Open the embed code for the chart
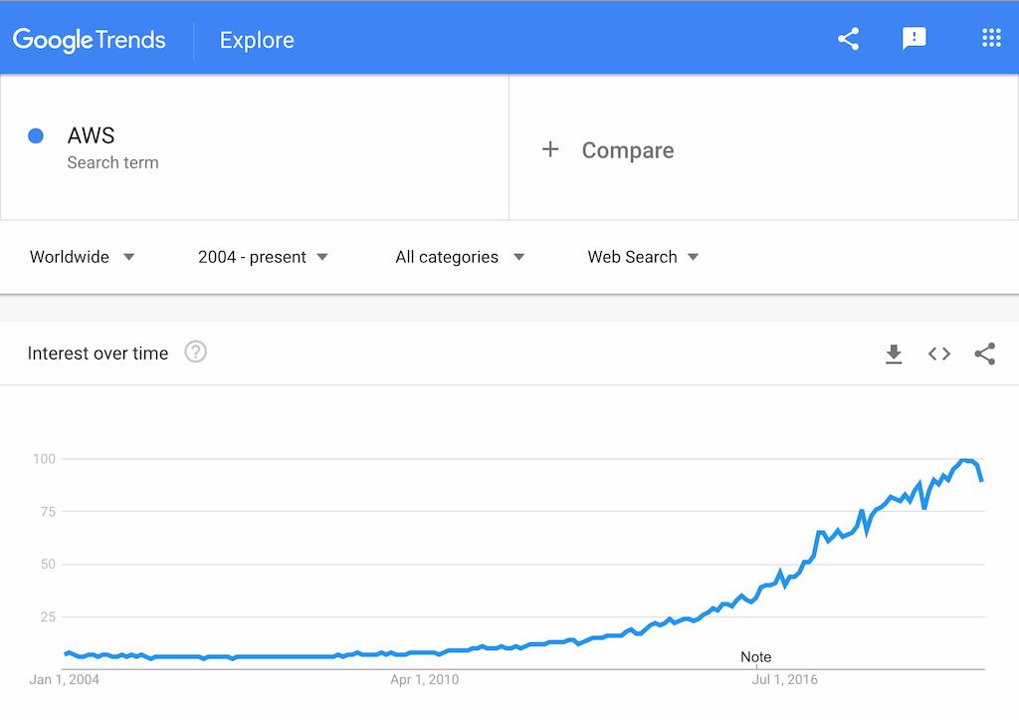The height and width of the screenshot is (720, 1019). pyautogui.click(x=938, y=354)
